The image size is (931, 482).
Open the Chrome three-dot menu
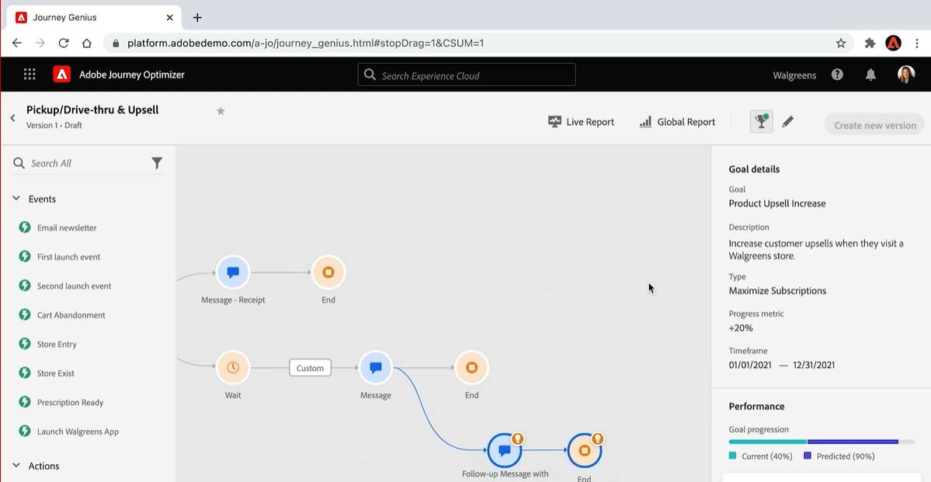click(918, 43)
